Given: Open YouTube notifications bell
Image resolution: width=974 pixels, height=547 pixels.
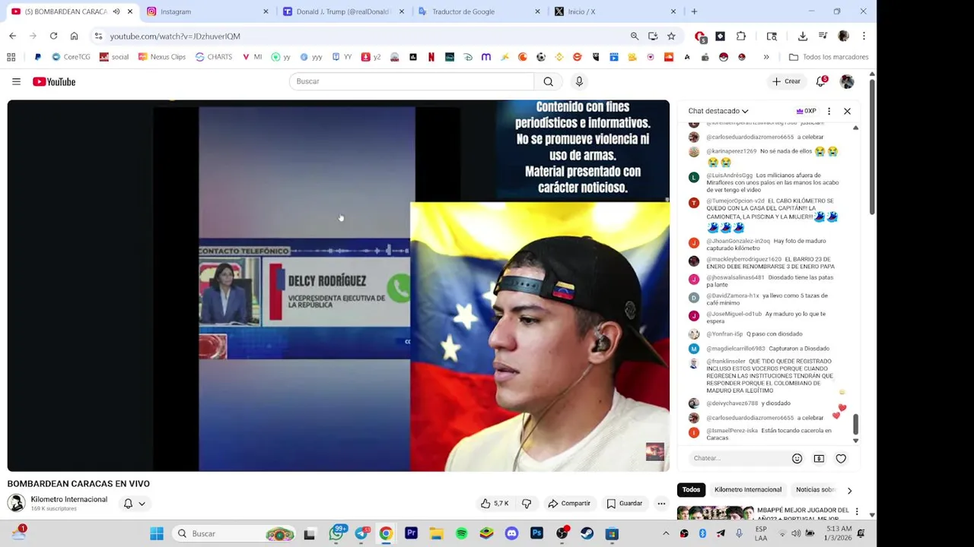Looking at the screenshot, I should click(820, 81).
